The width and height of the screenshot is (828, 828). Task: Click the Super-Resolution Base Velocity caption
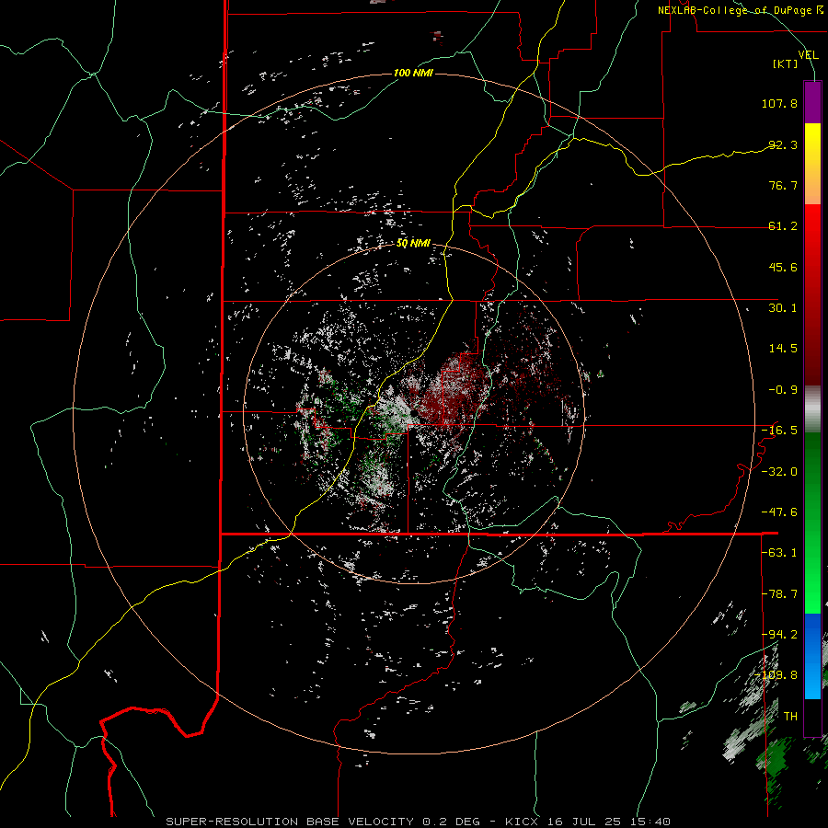419,822
